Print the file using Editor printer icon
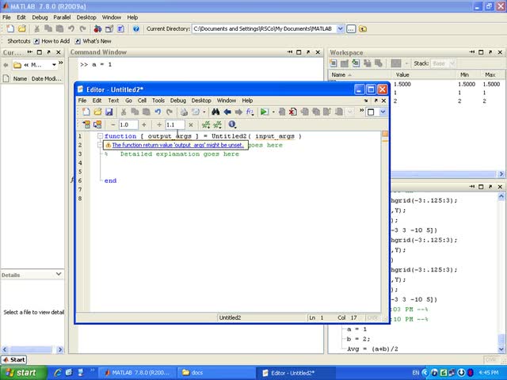507x380 pixels. 184,112
